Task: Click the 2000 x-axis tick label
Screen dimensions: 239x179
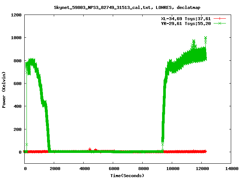Action: (55, 169)
